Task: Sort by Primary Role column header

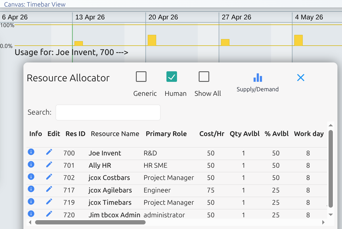Action: point(166,133)
